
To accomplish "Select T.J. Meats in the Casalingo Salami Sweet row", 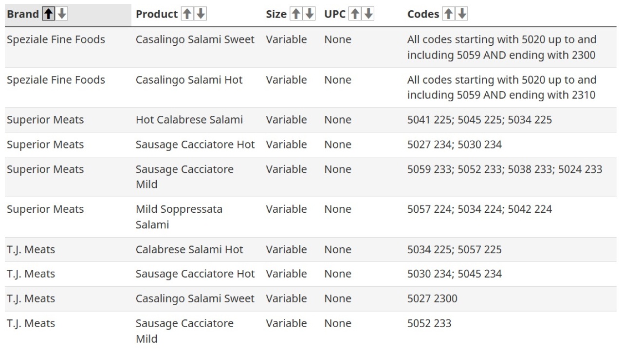I will (31, 299).
